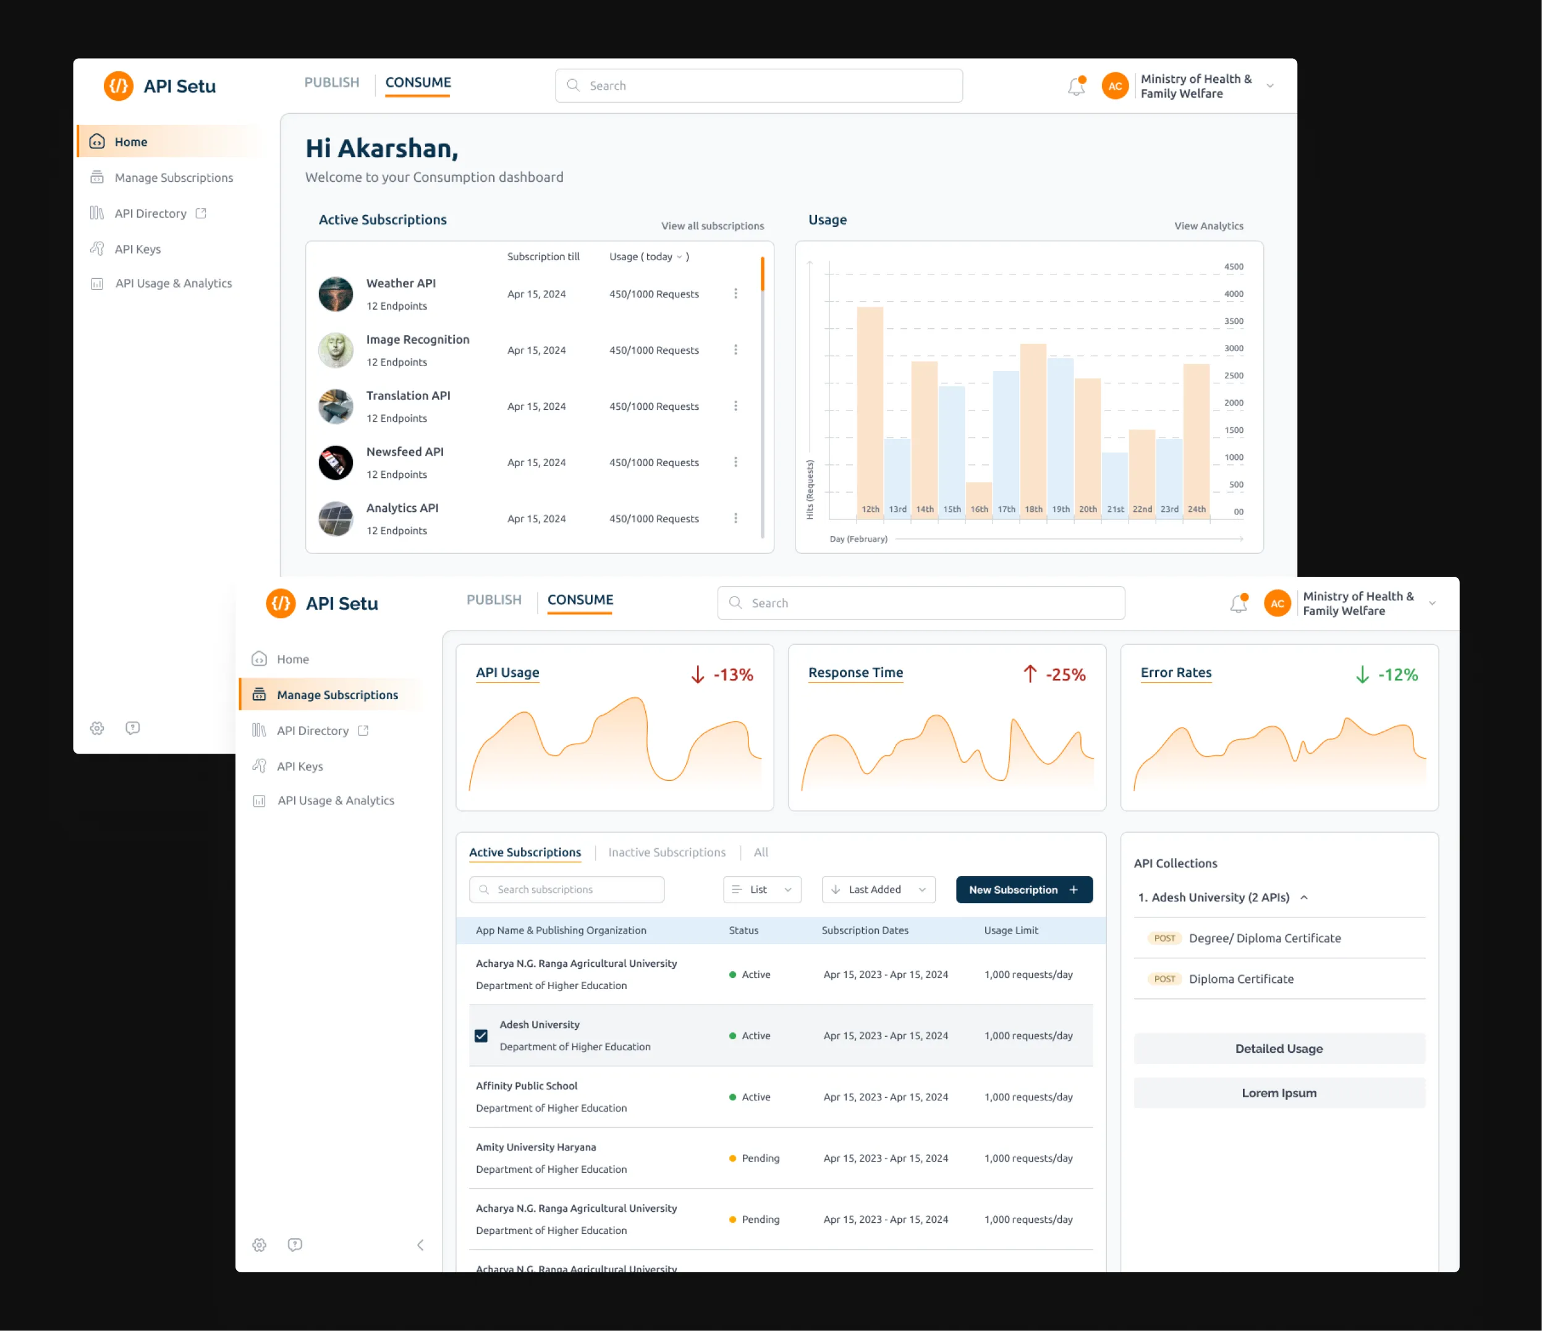Open help icon in front window sidebar
The height and width of the screenshot is (1331, 1542).
tap(295, 1244)
